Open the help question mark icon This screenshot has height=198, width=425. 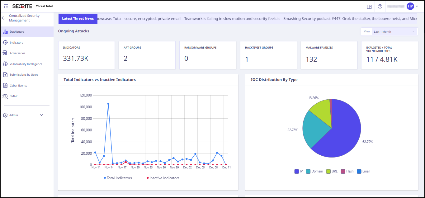[380, 7]
